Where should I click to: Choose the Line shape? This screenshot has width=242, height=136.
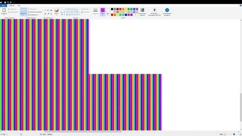tap(62, 9)
